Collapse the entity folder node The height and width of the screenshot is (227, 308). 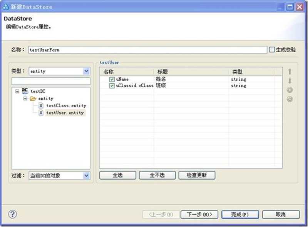(25, 98)
